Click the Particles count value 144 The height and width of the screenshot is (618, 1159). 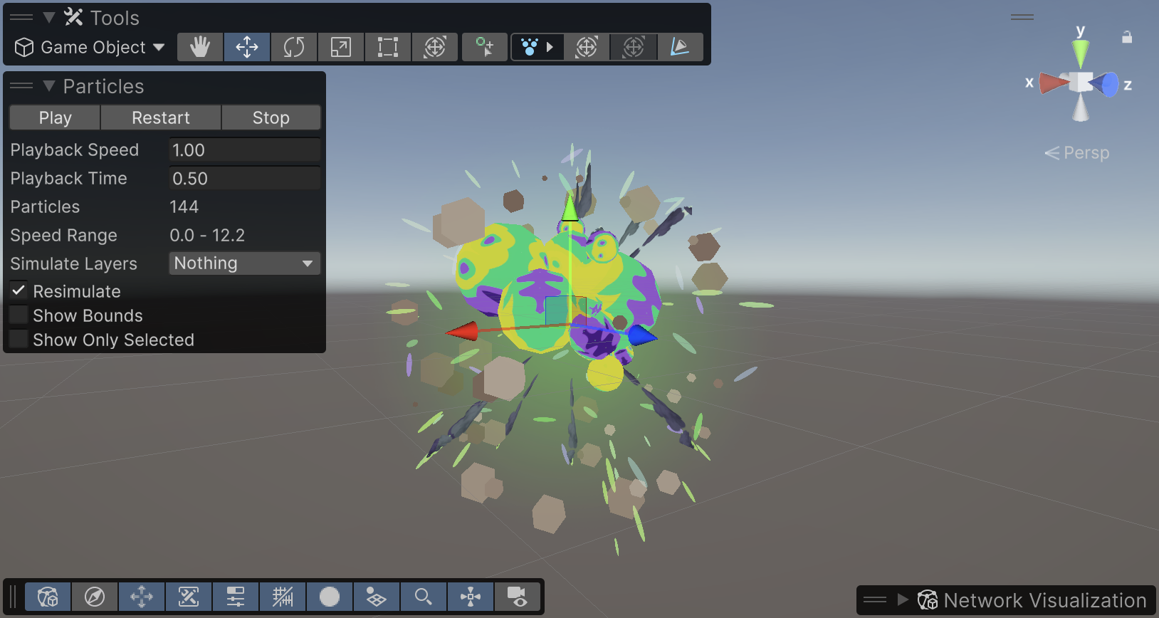(184, 206)
